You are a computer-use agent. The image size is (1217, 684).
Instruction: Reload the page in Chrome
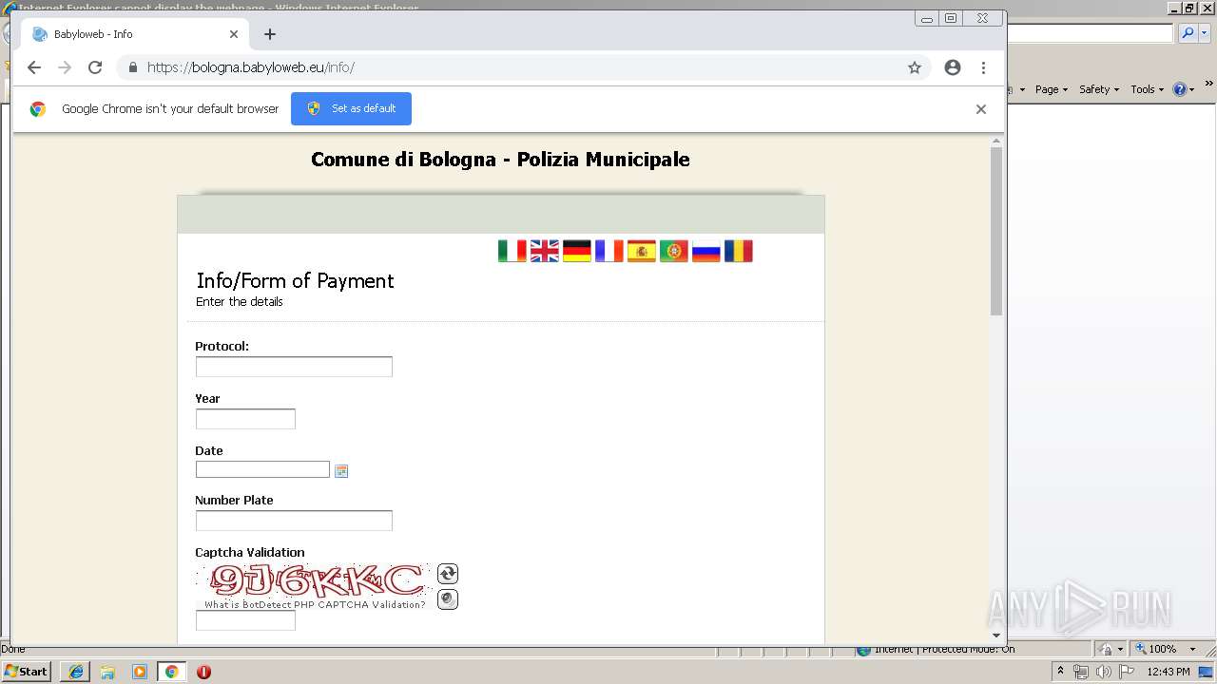[95, 67]
